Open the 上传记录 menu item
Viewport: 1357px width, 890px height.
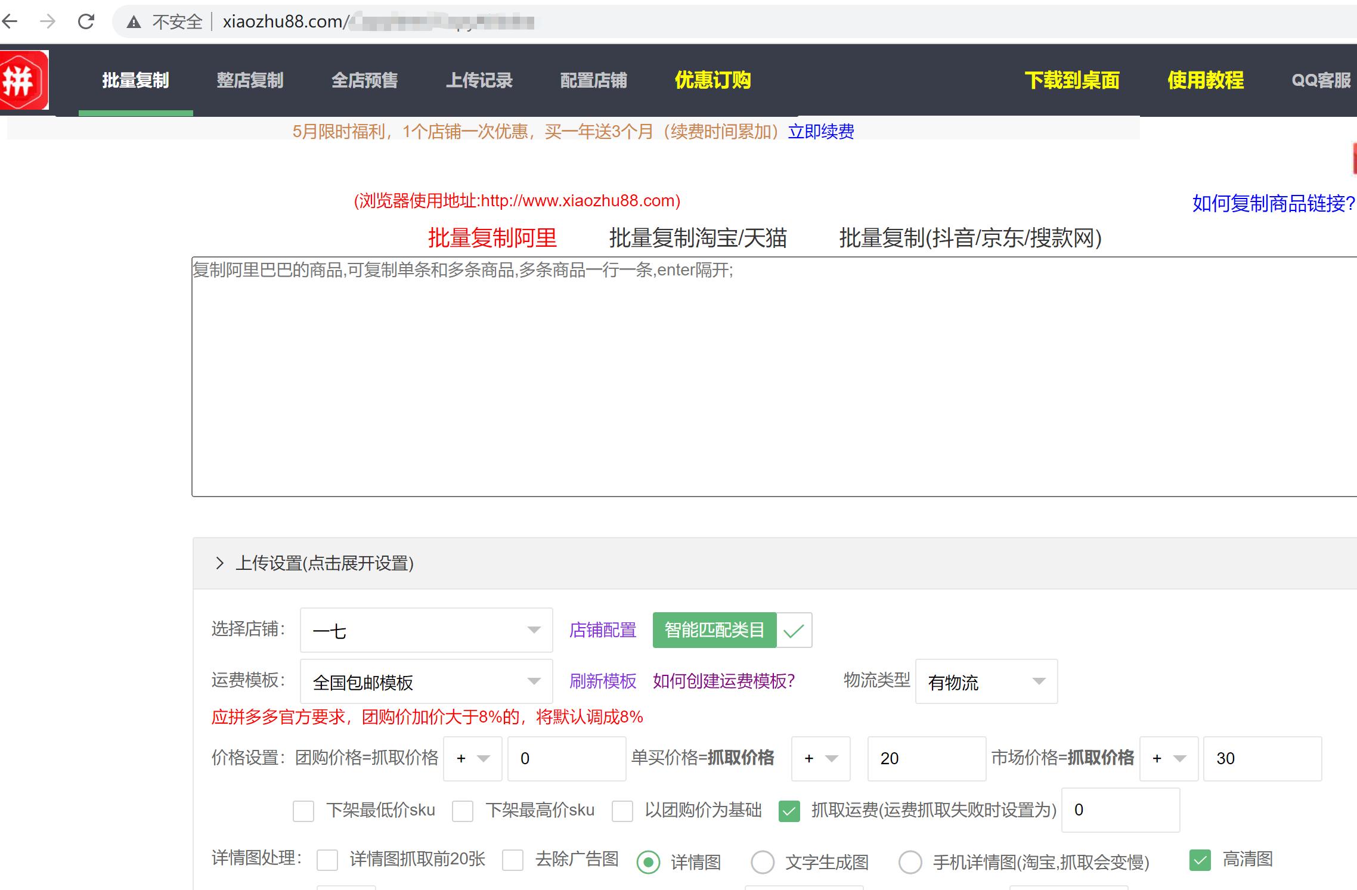pyautogui.click(x=481, y=80)
